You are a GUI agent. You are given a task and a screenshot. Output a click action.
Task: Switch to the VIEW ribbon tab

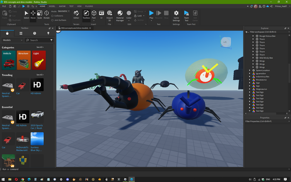coord(79,6)
